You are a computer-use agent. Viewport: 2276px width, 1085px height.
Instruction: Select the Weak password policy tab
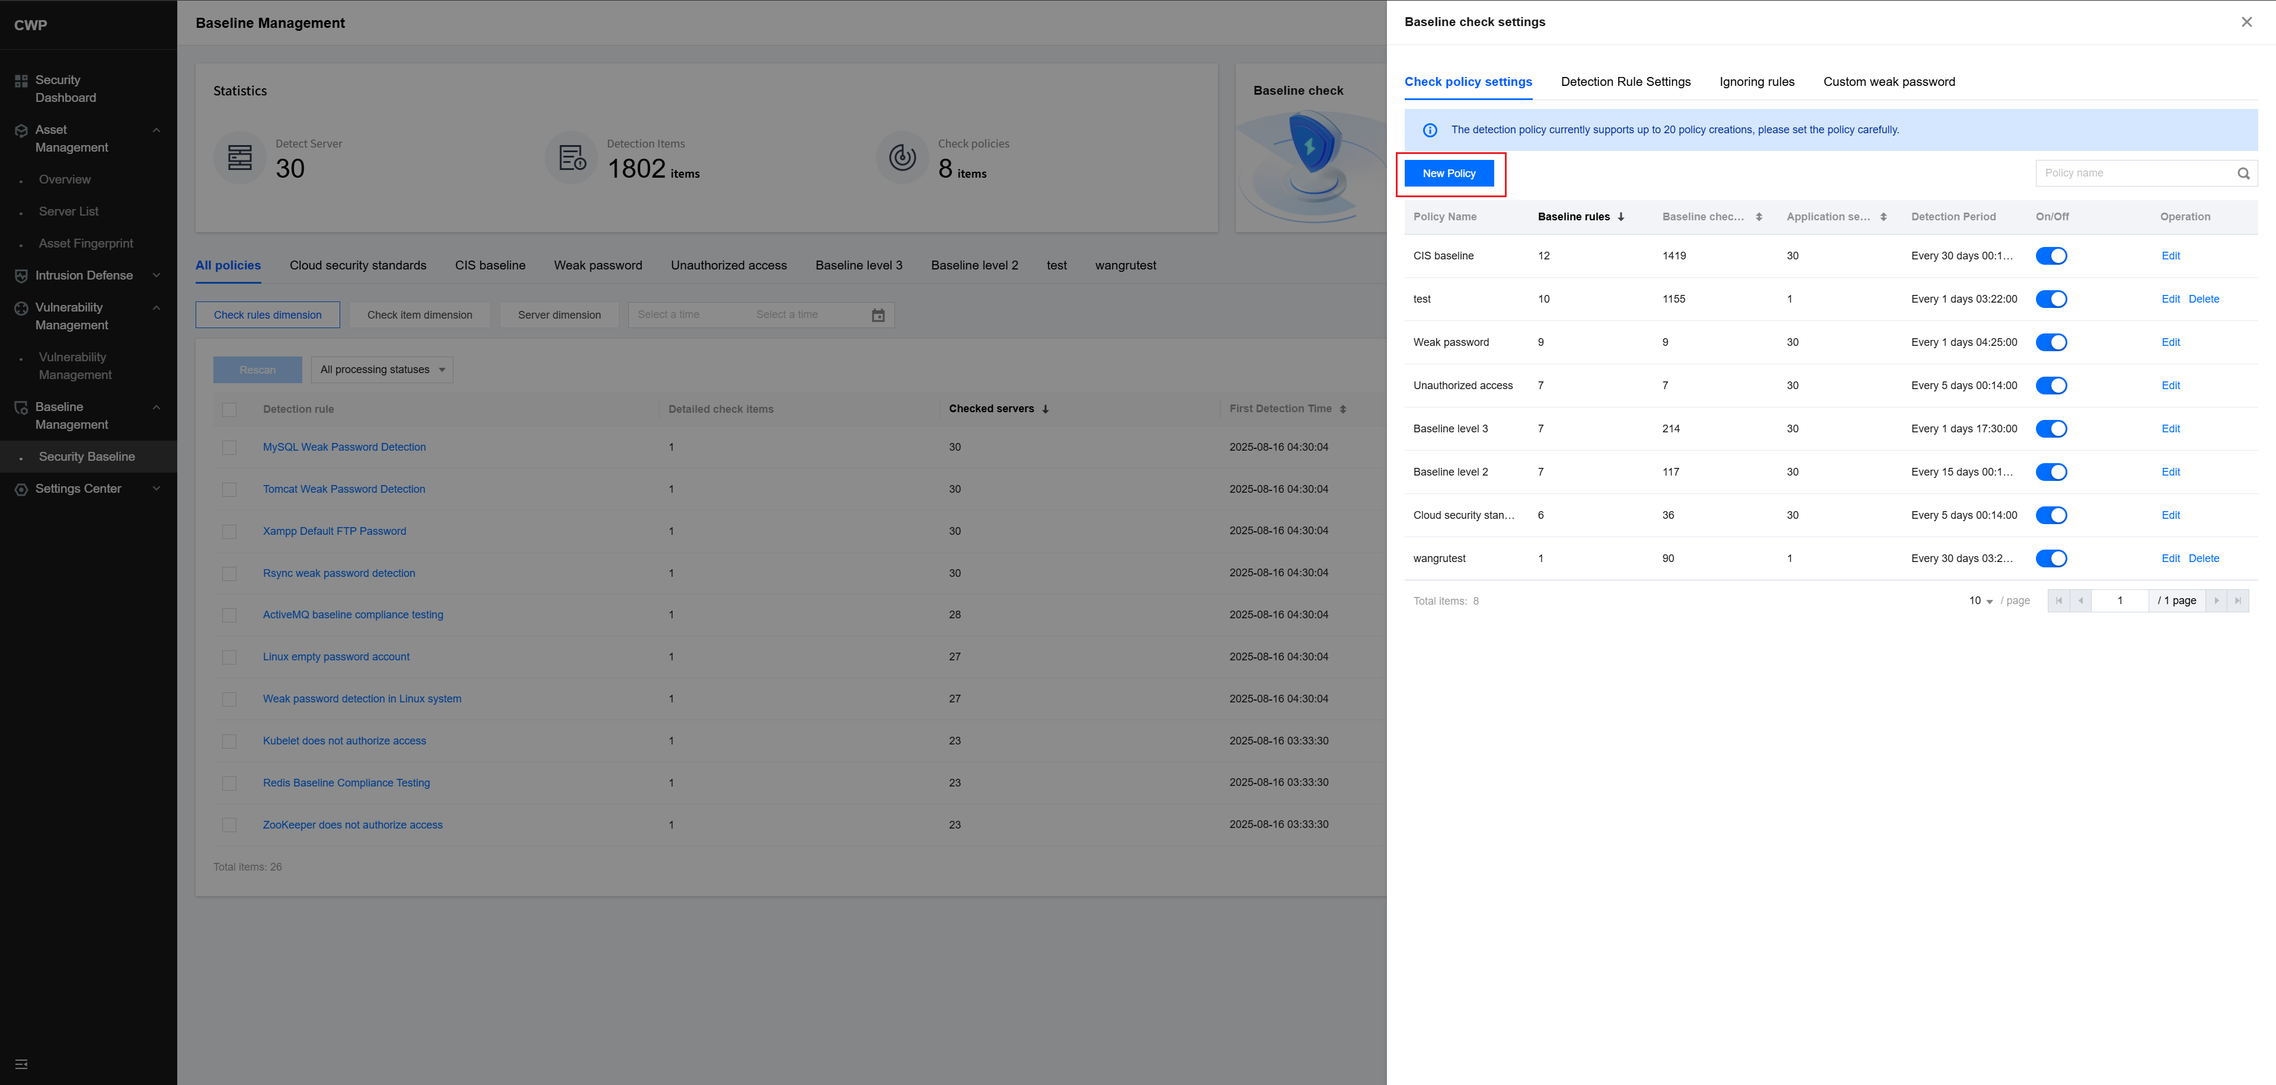click(598, 266)
